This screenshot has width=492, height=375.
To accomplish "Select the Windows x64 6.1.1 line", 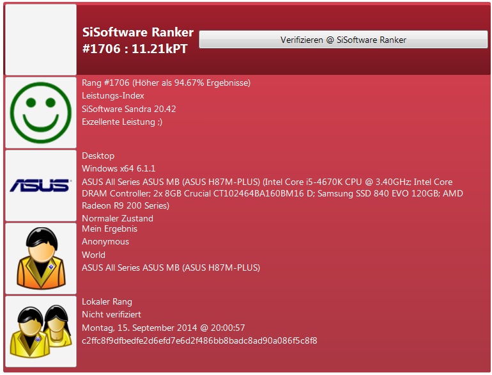I will [x=119, y=168].
